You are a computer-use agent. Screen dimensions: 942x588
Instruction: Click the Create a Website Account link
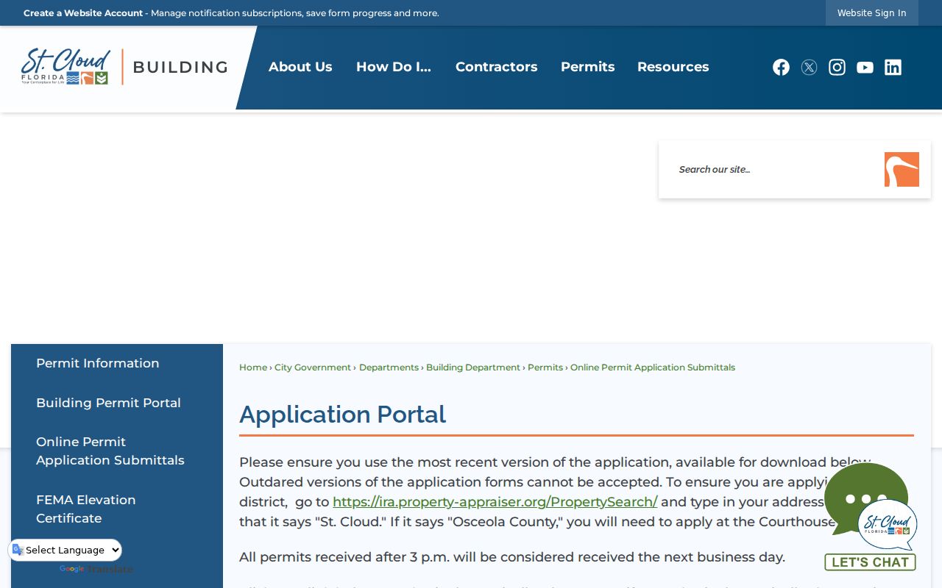(x=83, y=12)
